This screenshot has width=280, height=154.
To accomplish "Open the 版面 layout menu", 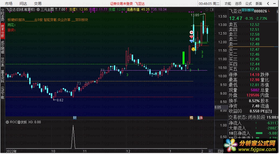I will (259, 4).
